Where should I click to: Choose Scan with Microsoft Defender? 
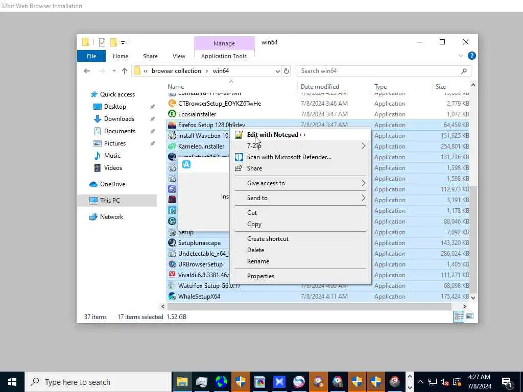click(289, 157)
